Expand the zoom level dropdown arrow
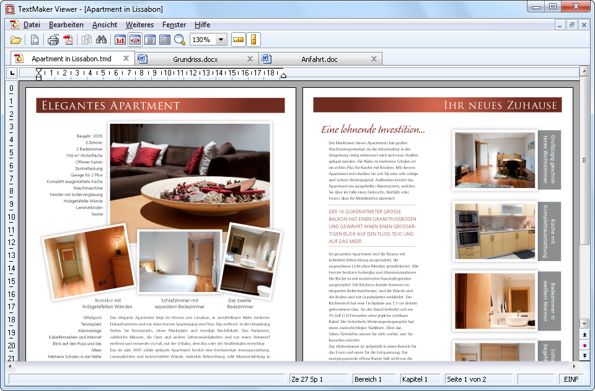 pos(221,40)
